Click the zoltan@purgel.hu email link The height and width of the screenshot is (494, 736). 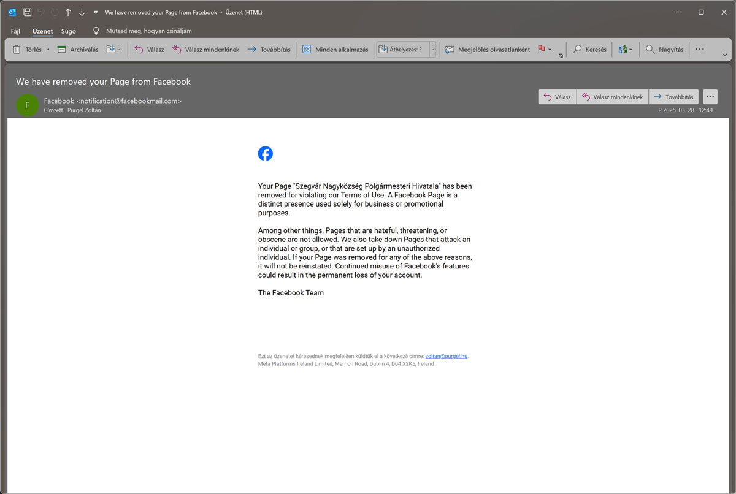pyautogui.click(x=446, y=356)
